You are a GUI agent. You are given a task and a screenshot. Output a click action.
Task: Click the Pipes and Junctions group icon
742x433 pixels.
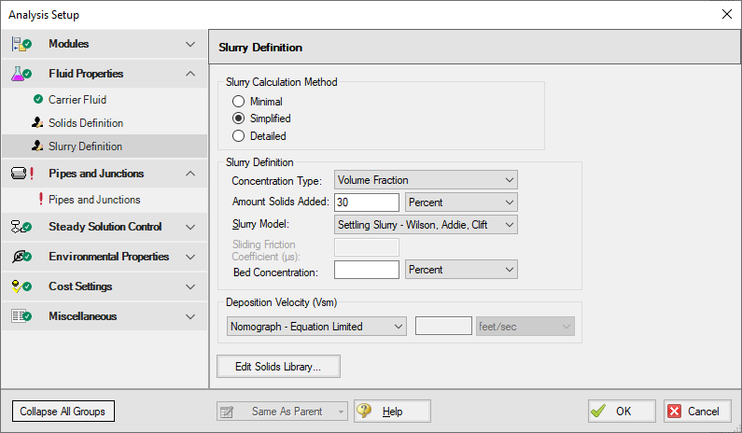[21, 174]
